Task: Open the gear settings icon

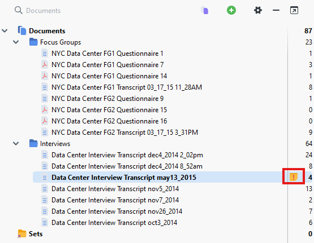Action: (x=258, y=10)
